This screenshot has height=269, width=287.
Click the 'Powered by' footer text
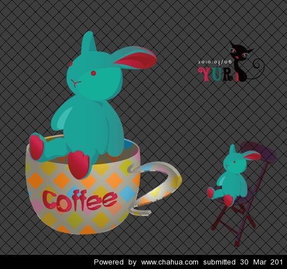(x=115, y=262)
